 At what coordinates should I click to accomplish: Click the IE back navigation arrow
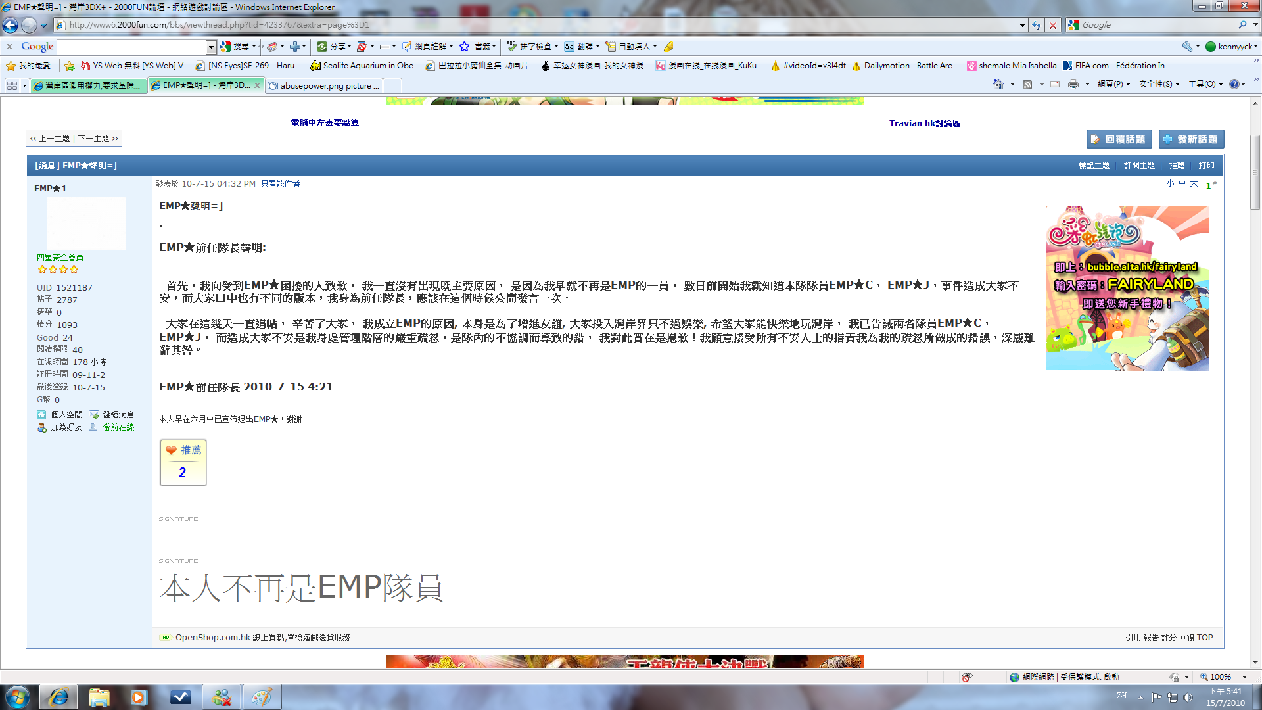11,25
